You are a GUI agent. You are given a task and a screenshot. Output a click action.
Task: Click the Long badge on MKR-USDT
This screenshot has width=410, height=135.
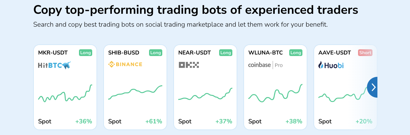tap(85, 53)
